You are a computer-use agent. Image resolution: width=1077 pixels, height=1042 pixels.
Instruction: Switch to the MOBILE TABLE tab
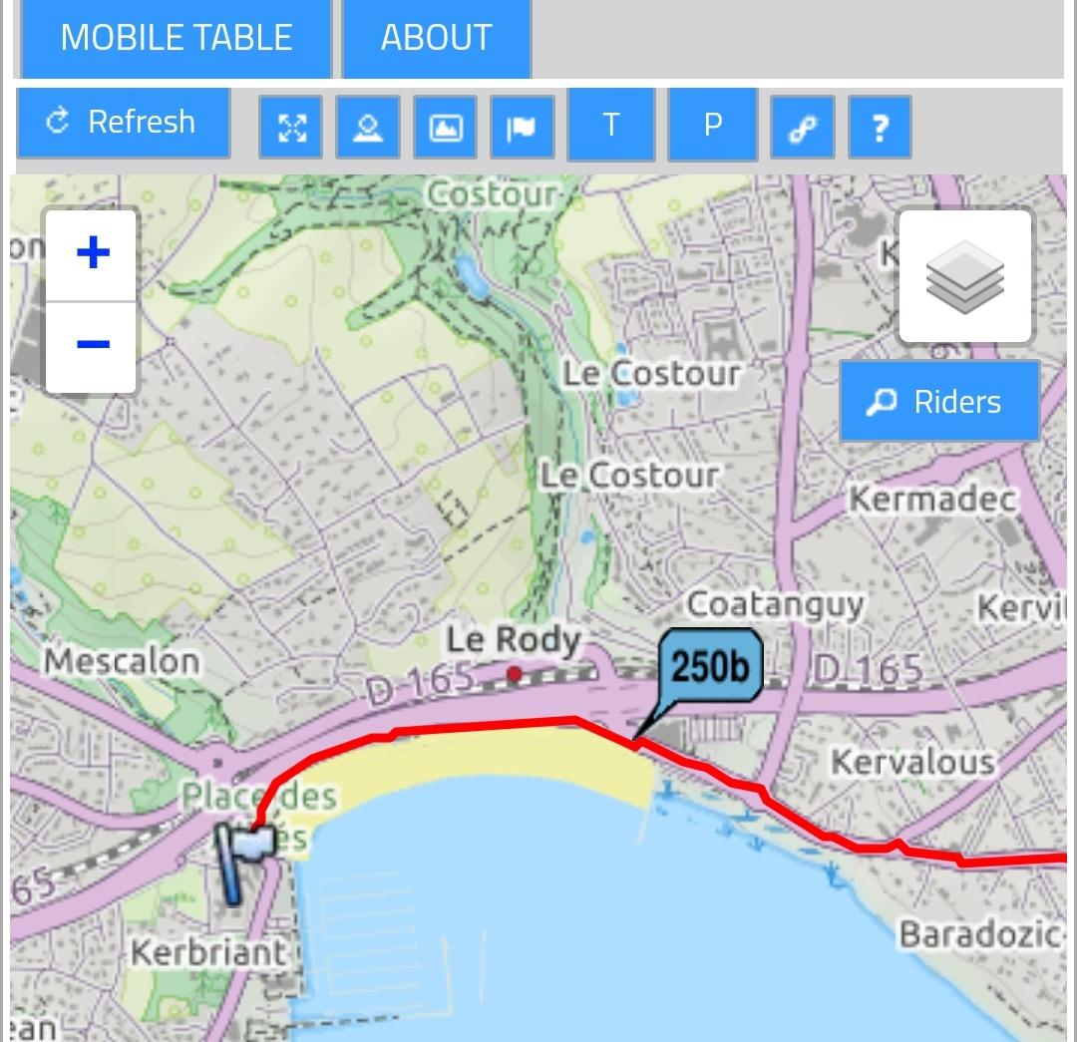177,38
